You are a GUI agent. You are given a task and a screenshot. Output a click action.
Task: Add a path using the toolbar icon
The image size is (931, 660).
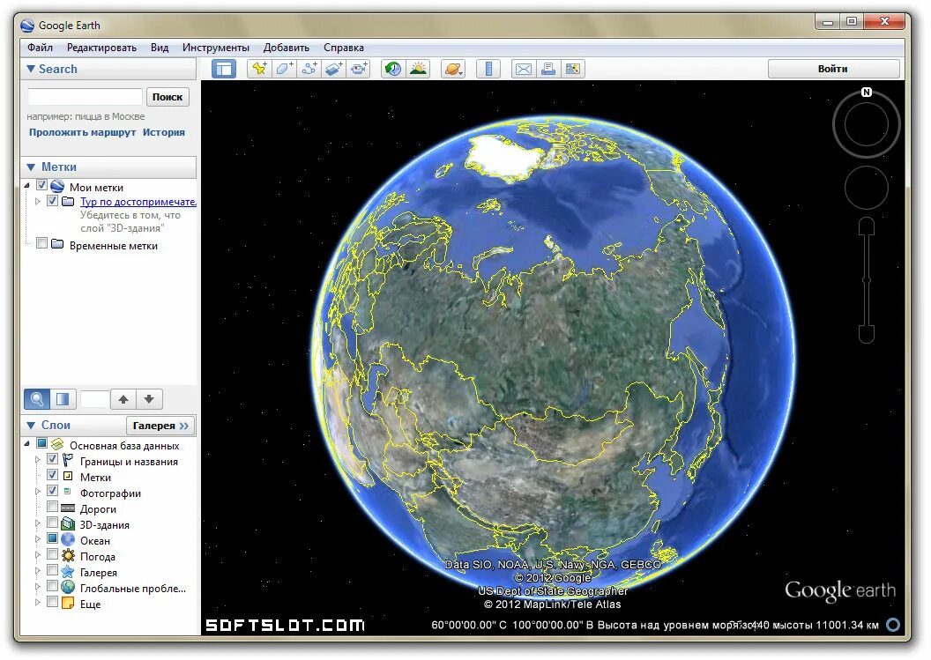(x=309, y=69)
